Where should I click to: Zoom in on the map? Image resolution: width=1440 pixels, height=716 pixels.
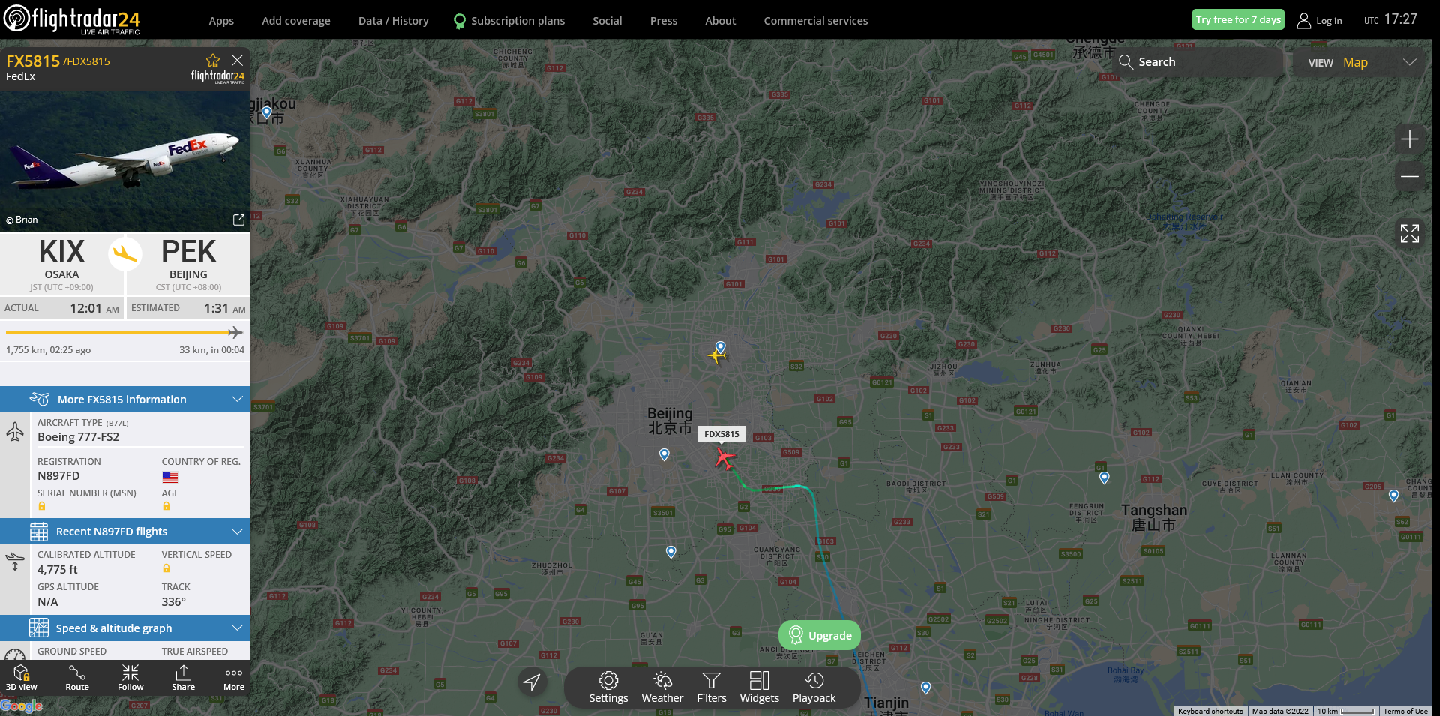pyautogui.click(x=1410, y=139)
